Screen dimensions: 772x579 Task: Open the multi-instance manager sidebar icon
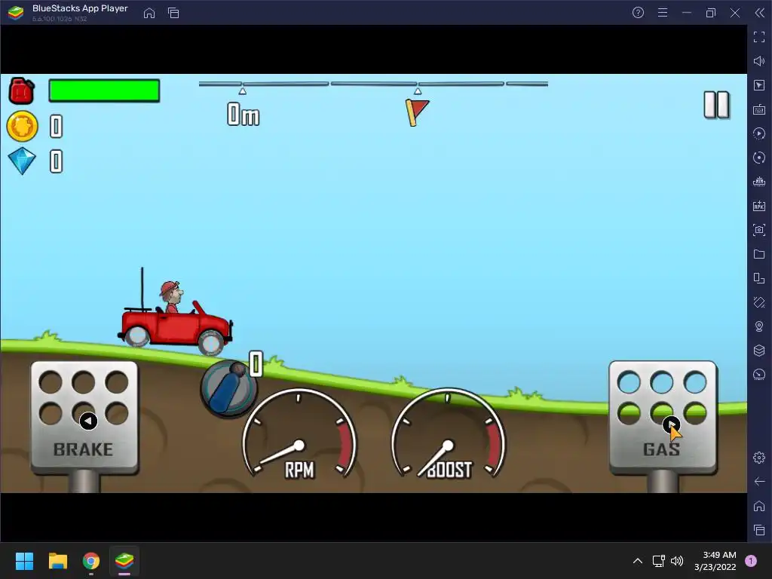(759, 278)
